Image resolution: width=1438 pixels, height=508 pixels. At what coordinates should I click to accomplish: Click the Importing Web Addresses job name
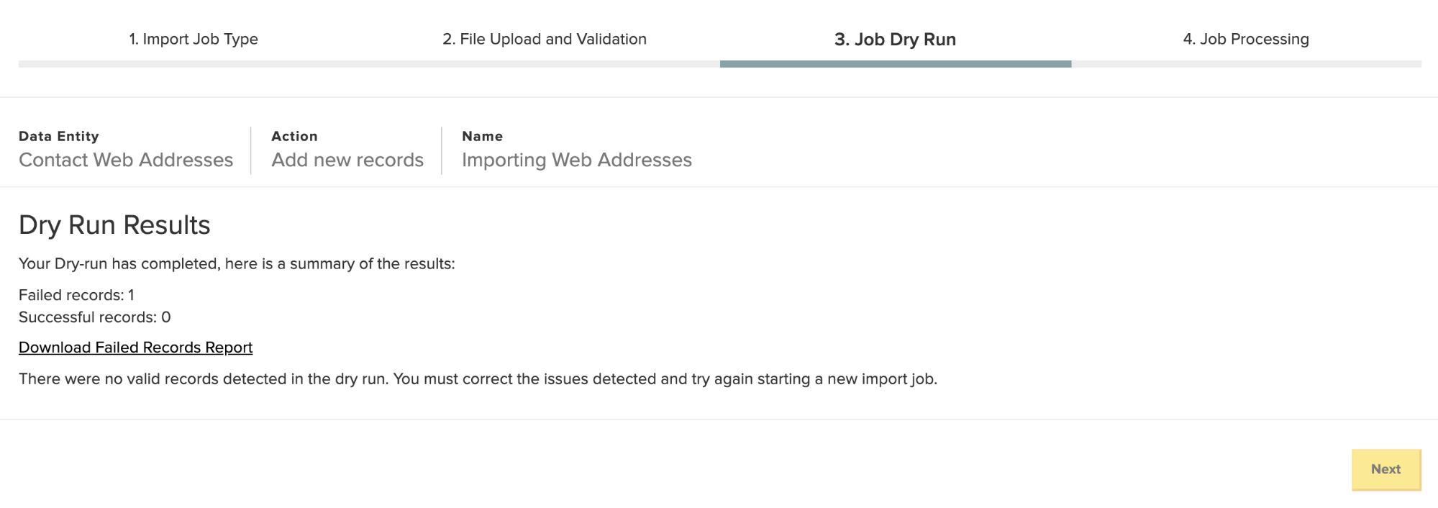click(576, 160)
